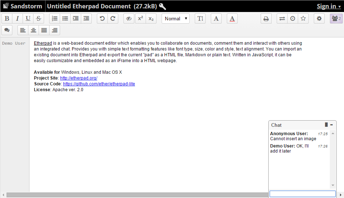Minimize the Chat box
This screenshot has height=198, width=344.
tap(332, 125)
